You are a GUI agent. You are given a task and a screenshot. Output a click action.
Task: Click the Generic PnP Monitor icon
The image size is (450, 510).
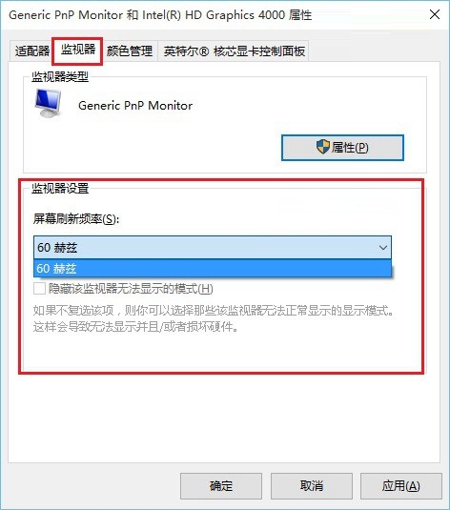tap(48, 103)
